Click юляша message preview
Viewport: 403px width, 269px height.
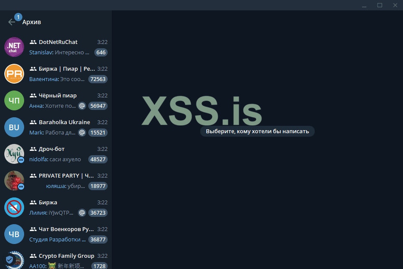point(65,186)
